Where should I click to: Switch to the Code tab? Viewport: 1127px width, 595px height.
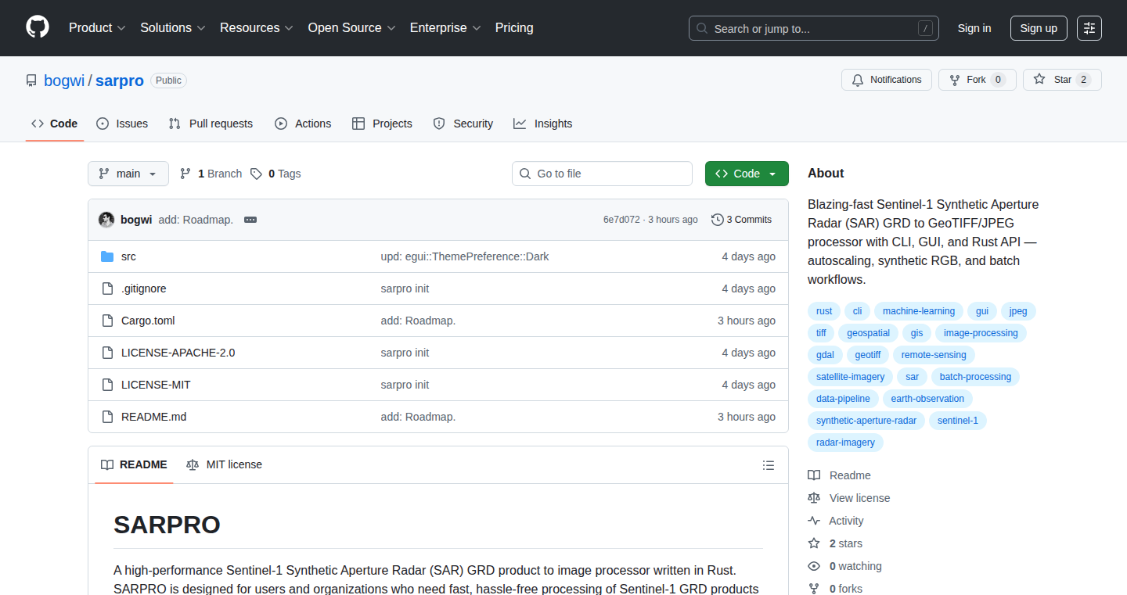pos(55,124)
